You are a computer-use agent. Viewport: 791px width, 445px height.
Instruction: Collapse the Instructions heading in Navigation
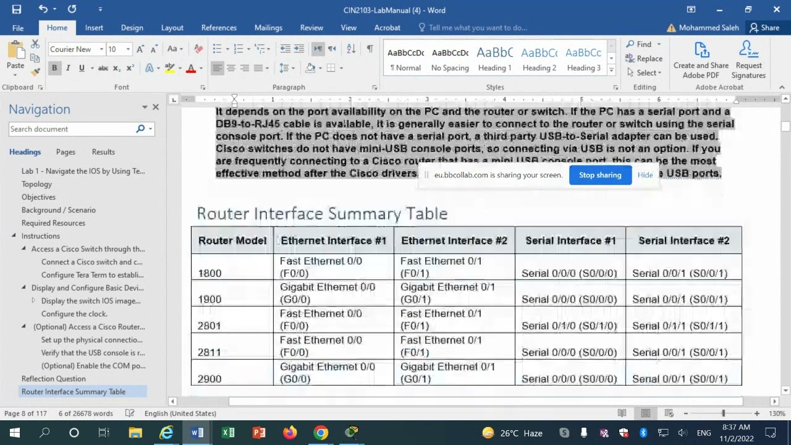coord(14,235)
